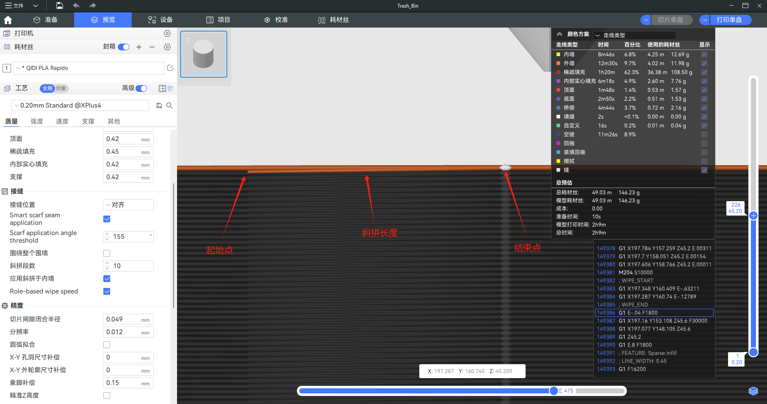
Task: Open the 速度 settings tab
Action: 62,122
